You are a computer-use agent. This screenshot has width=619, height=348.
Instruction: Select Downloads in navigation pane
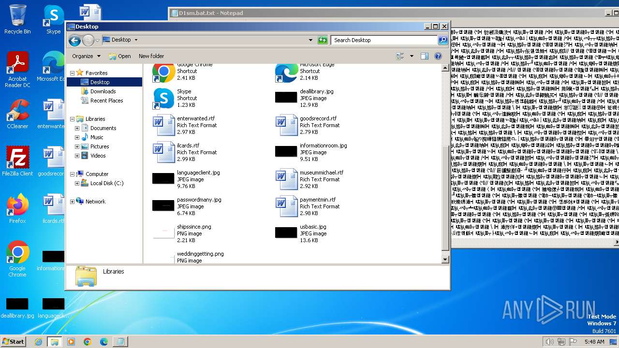pos(103,91)
